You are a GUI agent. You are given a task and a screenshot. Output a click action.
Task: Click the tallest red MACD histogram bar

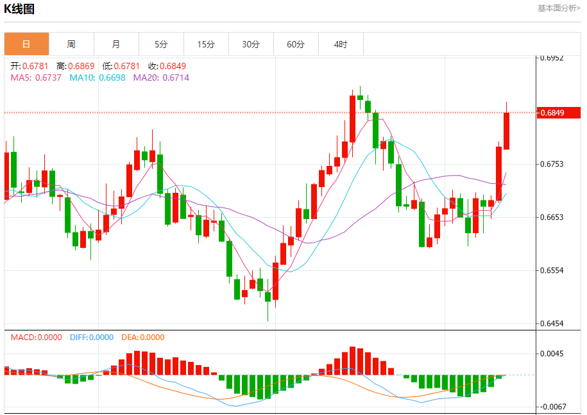pyautogui.click(x=352, y=361)
